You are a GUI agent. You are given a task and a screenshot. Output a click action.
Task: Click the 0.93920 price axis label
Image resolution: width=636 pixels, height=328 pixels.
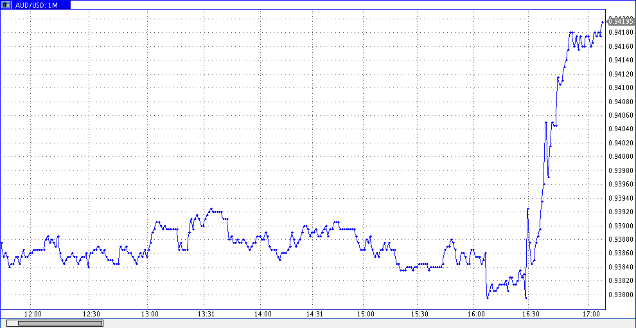(x=621, y=212)
